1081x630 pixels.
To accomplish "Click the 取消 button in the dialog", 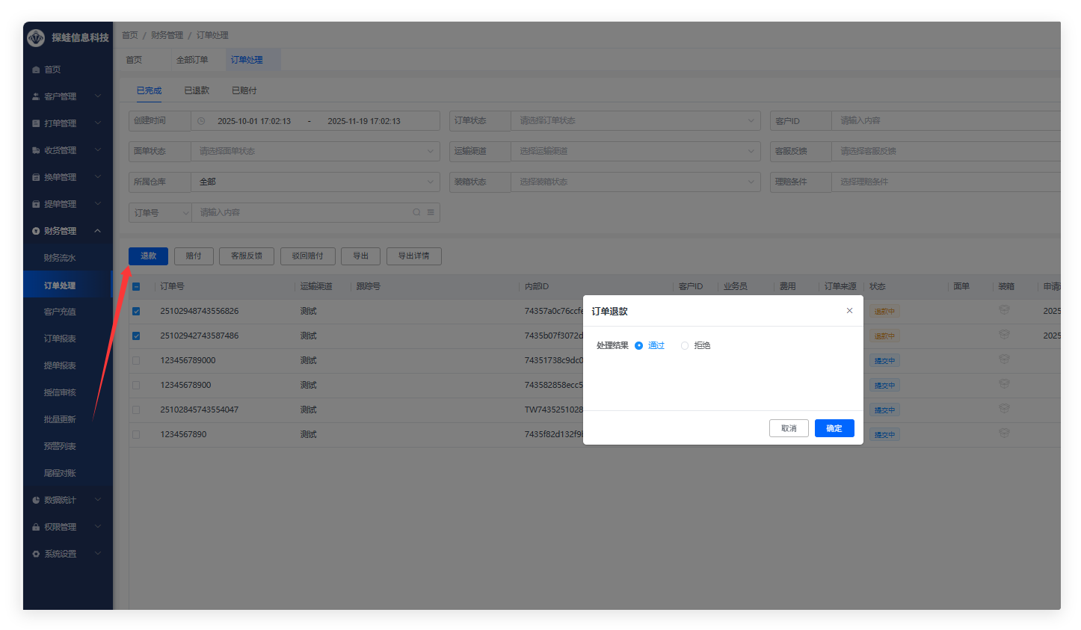I will click(789, 428).
